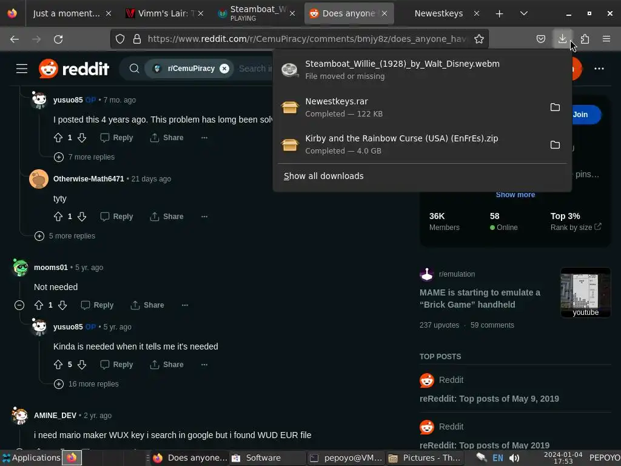Click the volume speaker tray icon
The height and width of the screenshot is (466, 621).
click(514, 458)
